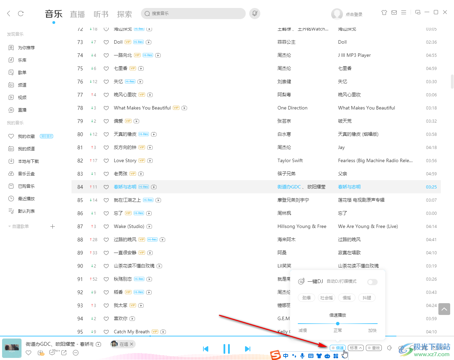The width and height of the screenshot is (454, 360).
Task: Click 点击登录 to log in
Action: click(354, 15)
